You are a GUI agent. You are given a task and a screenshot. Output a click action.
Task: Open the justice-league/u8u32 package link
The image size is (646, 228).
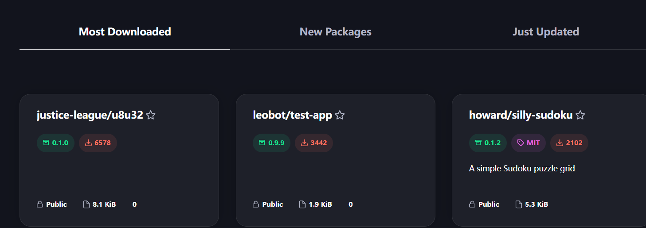coord(90,116)
